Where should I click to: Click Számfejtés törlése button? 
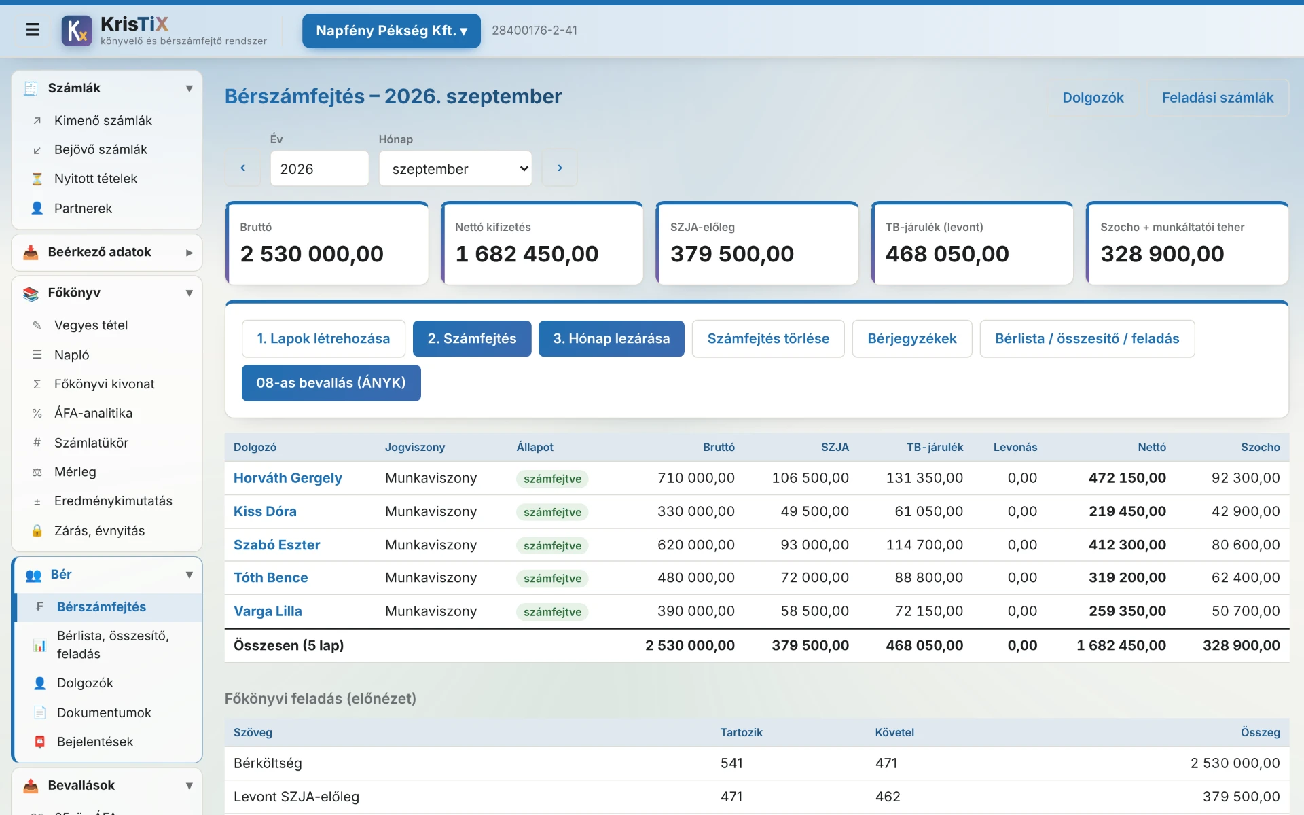coord(768,339)
